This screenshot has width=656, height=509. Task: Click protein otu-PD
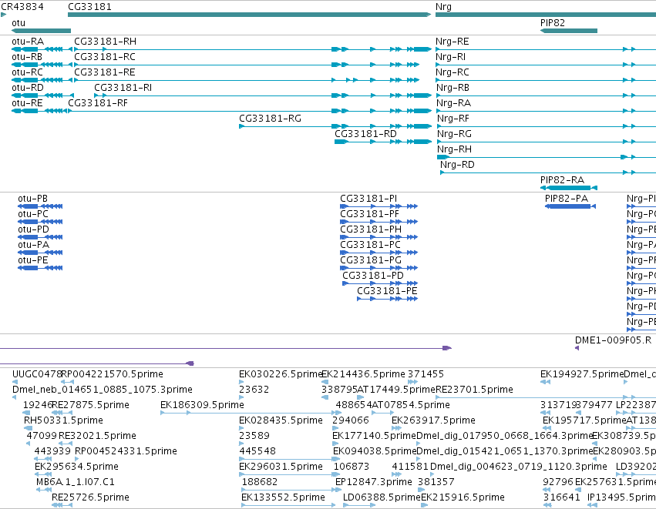point(40,237)
